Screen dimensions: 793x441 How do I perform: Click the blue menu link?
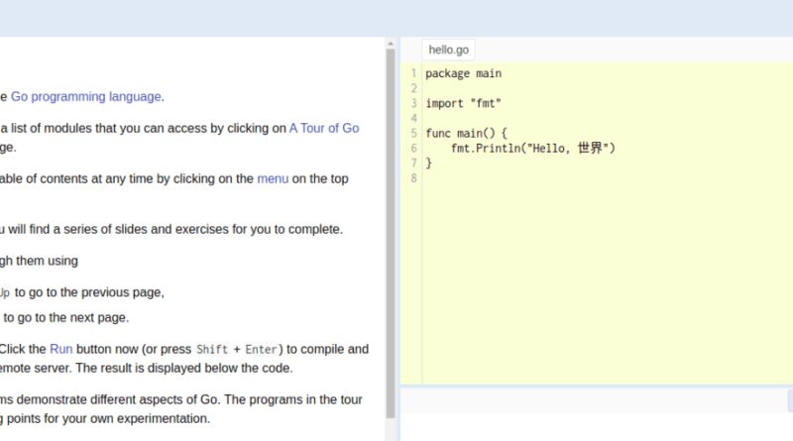(273, 179)
